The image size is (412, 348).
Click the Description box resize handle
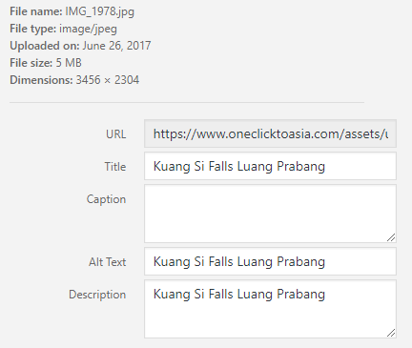tap(391, 333)
